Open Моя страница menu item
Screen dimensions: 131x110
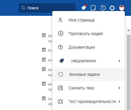(x=88, y=20)
